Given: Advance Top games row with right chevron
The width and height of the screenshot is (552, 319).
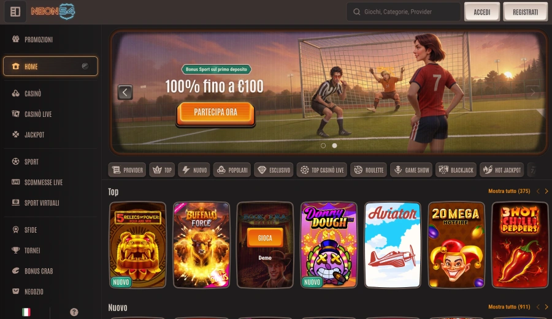Looking at the screenshot, I should 546,191.
